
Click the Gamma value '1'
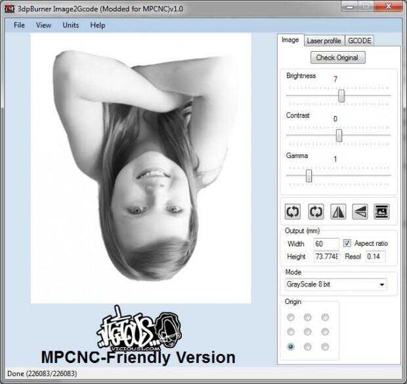tap(335, 159)
